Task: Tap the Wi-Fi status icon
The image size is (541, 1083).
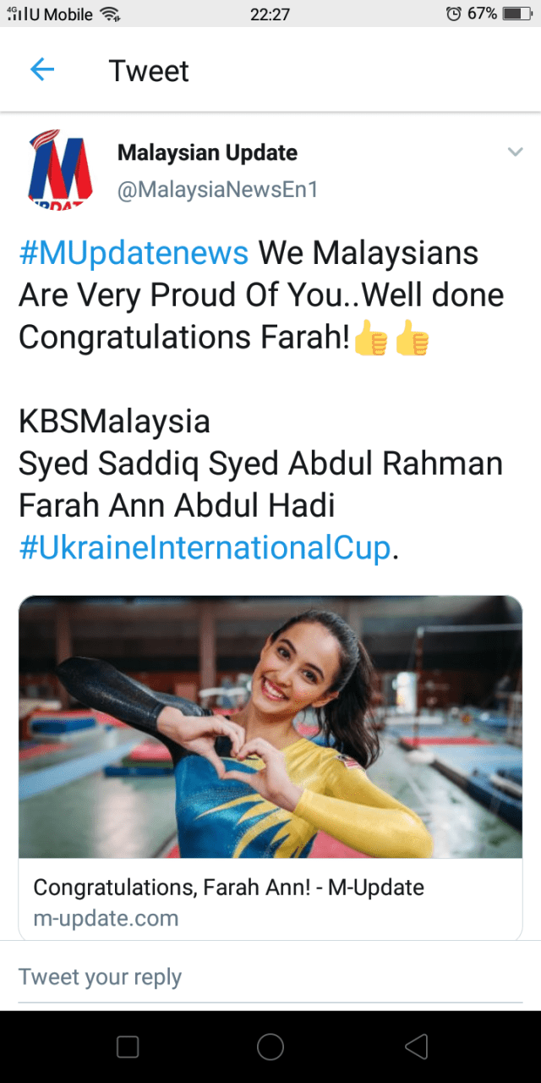Action: click(x=110, y=14)
